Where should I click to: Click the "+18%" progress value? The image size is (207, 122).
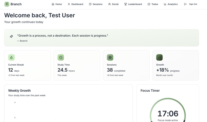pos(163,70)
